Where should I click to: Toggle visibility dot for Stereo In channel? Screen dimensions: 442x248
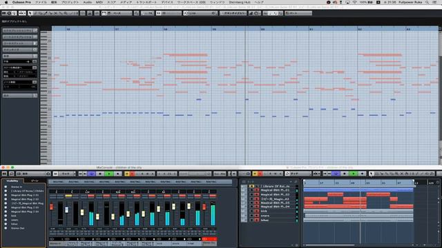[6, 187]
